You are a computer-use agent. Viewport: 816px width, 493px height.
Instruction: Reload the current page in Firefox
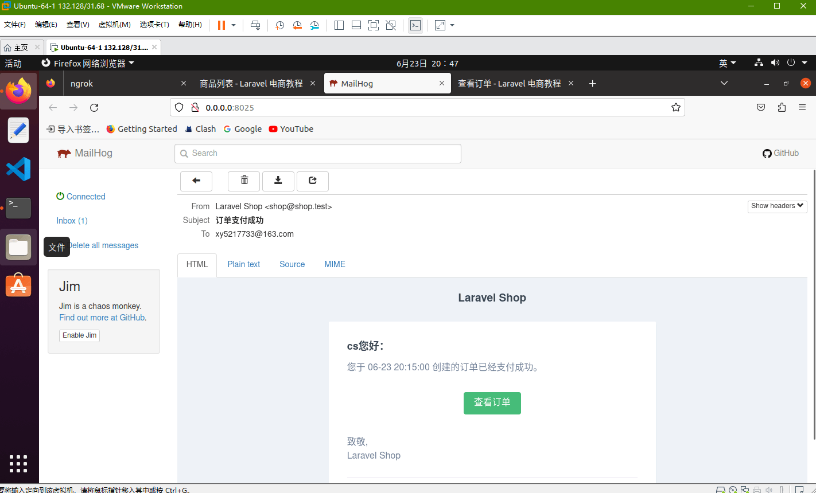95,108
